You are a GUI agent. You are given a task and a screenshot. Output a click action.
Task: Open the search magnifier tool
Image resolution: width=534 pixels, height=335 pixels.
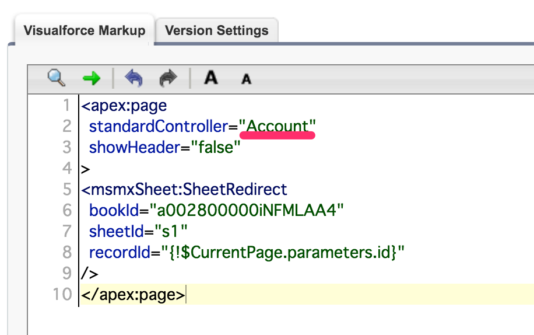pos(56,78)
